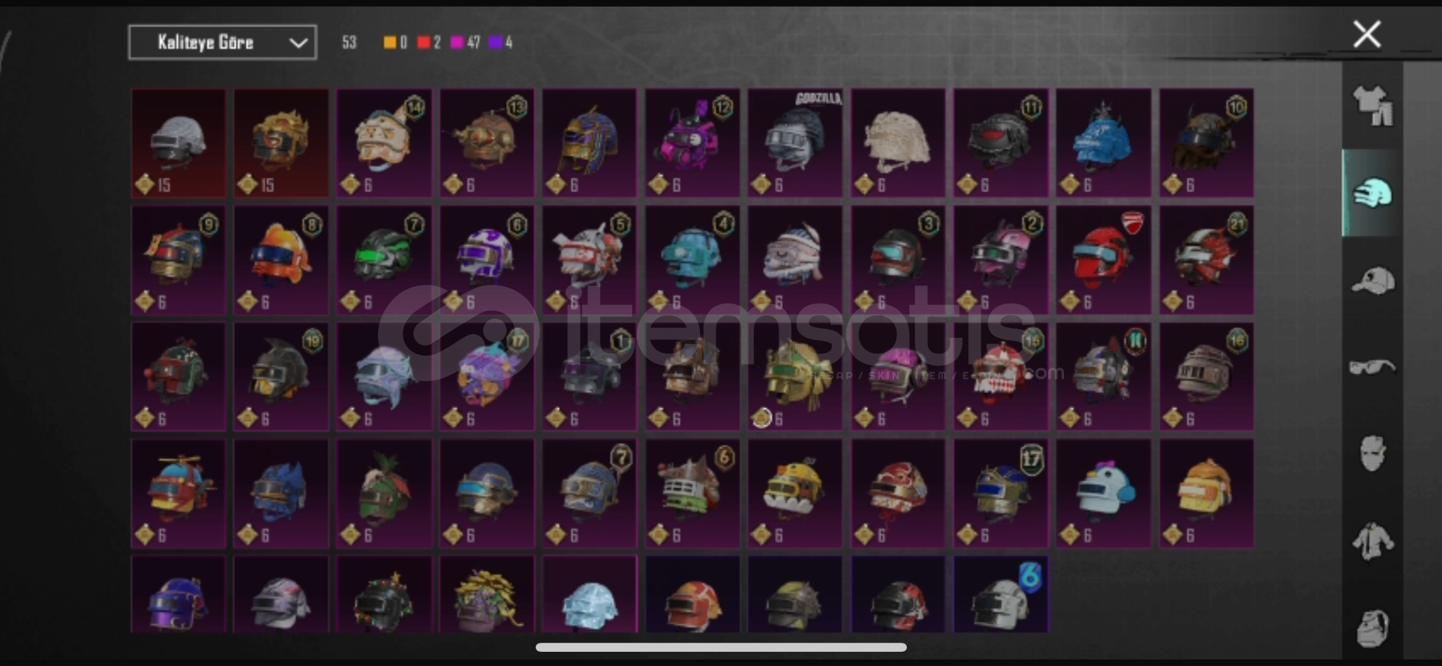Click the chevron arrow on sort dropdown
The height and width of the screenshot is (666, 1442).
point(298,43)
